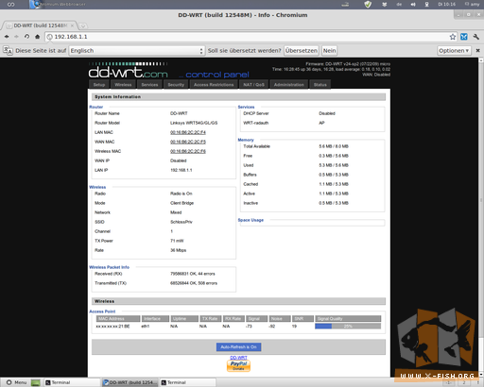Open the language dropdown showing Englisch

137,51
